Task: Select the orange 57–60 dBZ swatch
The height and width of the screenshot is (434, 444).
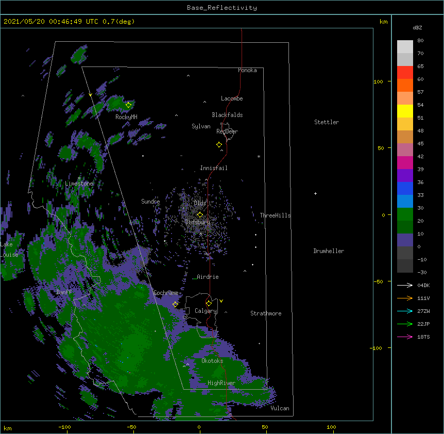Action: point(405,85)
